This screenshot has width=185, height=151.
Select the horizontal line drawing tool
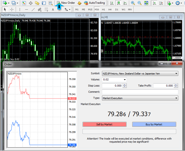[27, 9]
